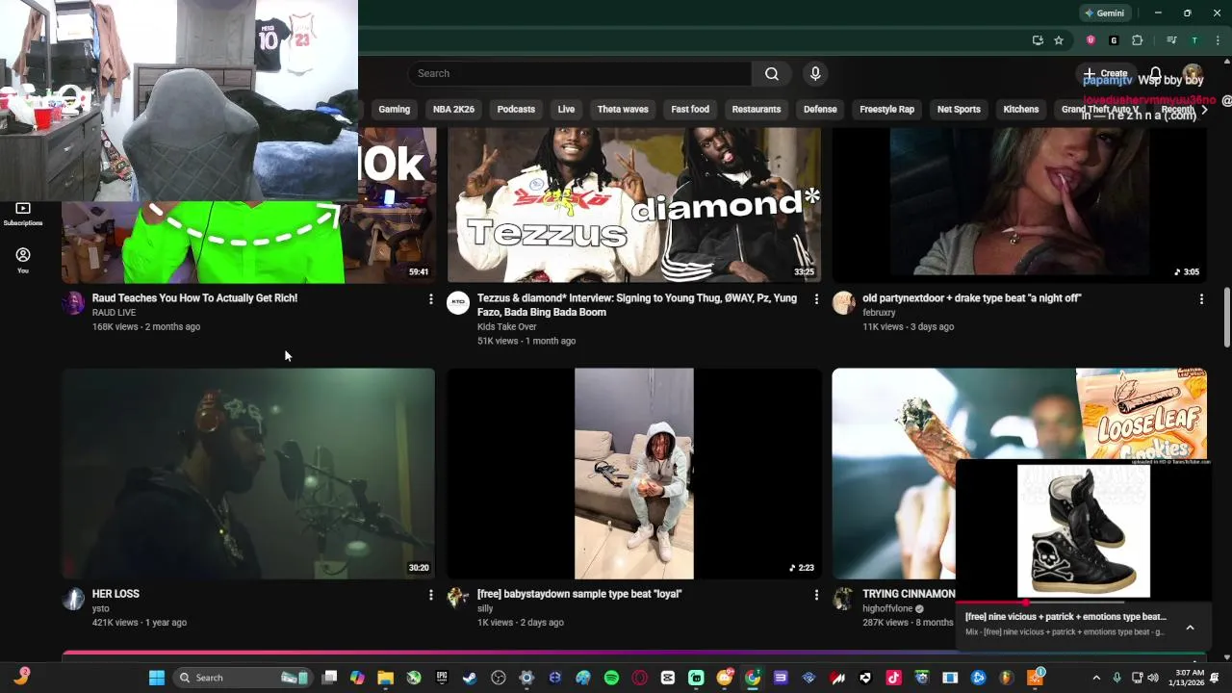
Task: Open the Chrome profile T avatar
Action: click(1194, 40)
